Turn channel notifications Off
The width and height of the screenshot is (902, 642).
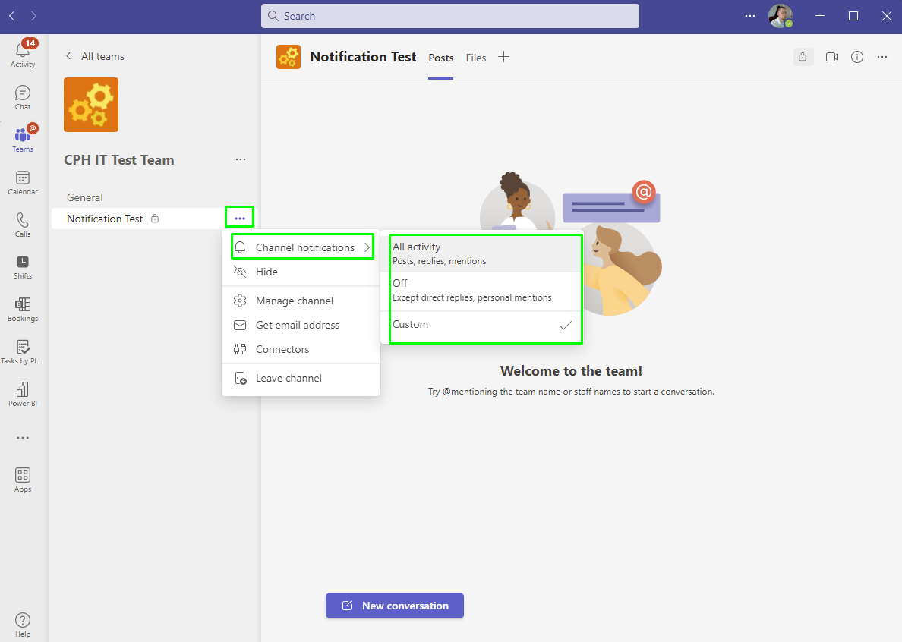click(x=482, y=290)
